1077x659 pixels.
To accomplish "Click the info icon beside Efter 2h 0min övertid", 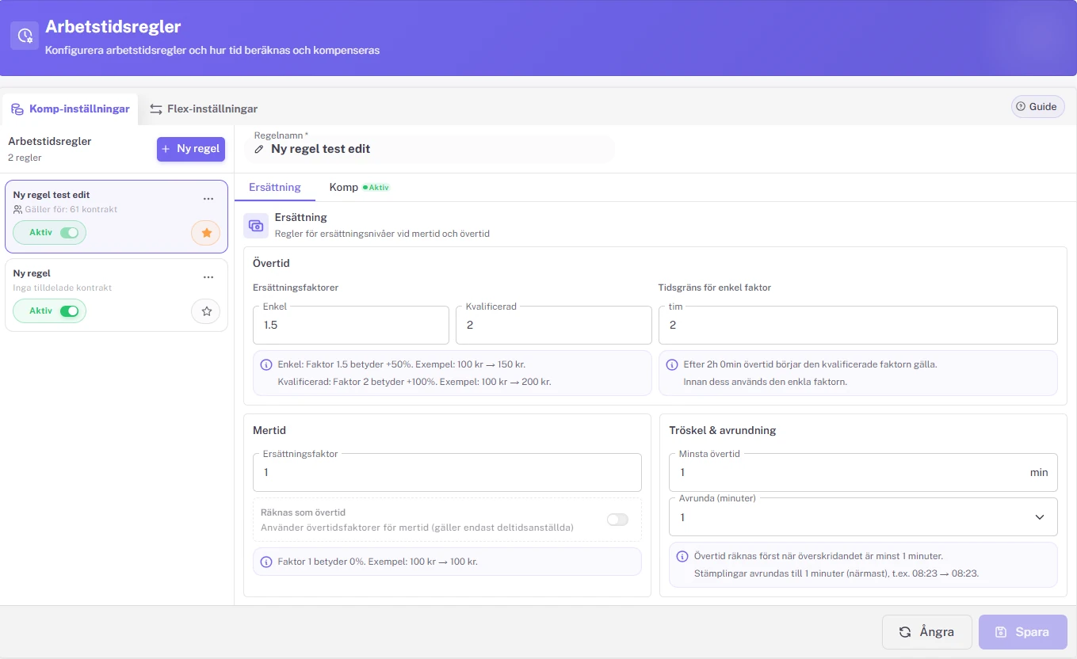I will 672,365.
